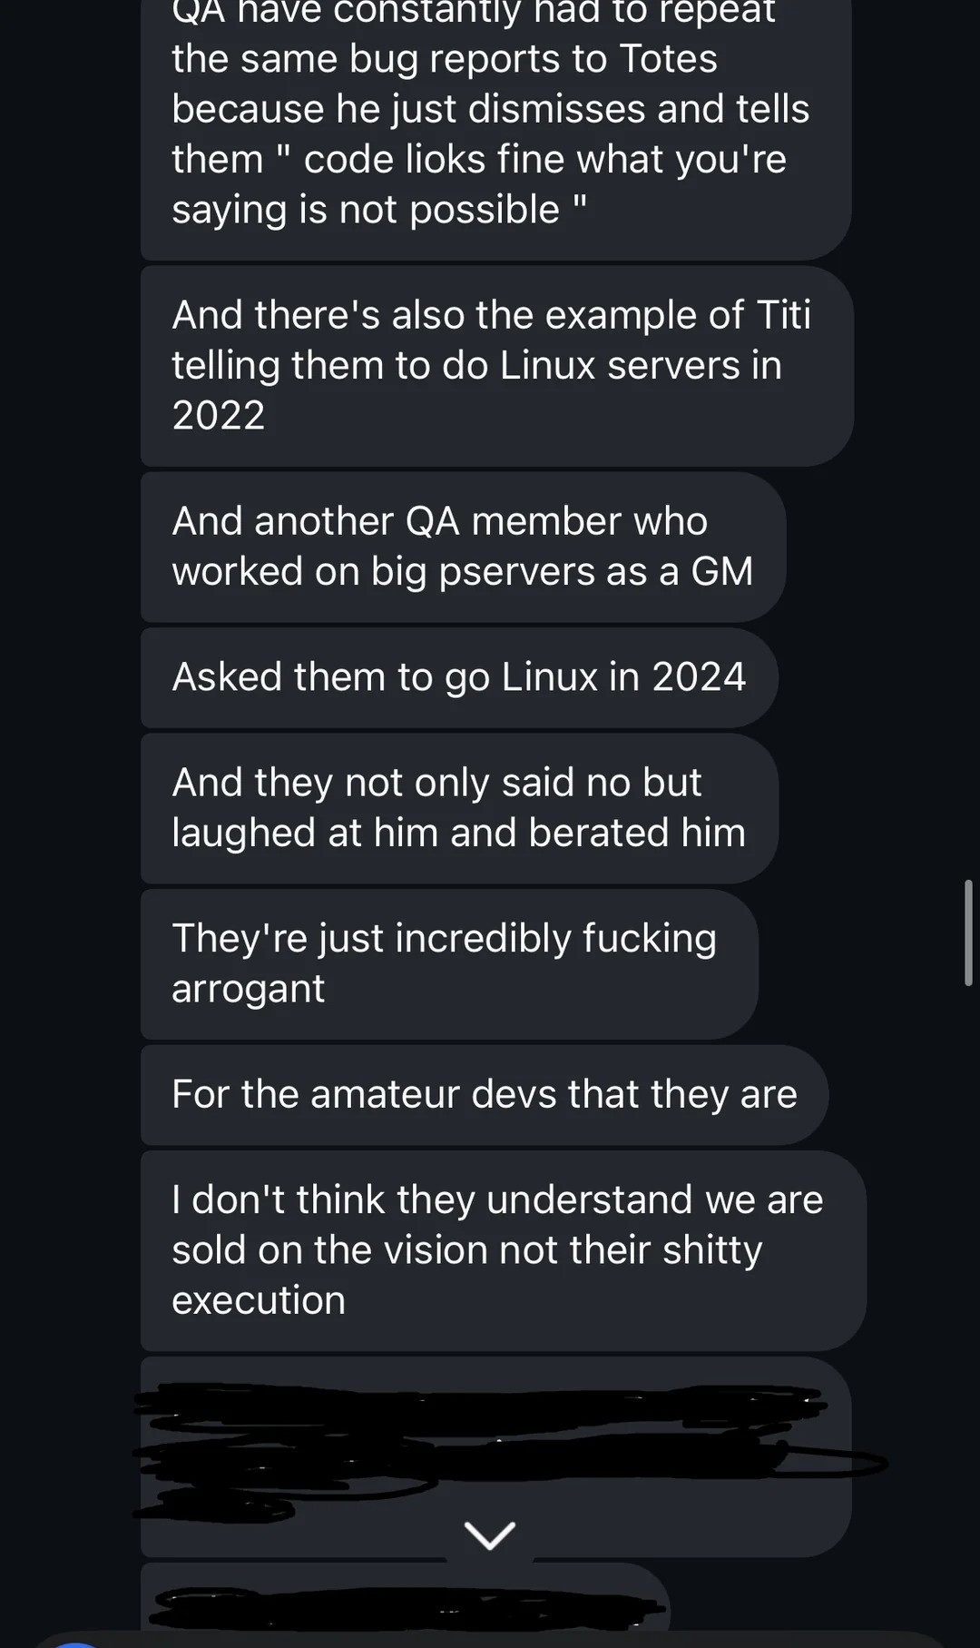This screenshot has height=1648, width=980.
Task: Tap the jump-to-latest down chevron
Action: click(490, 1535)
